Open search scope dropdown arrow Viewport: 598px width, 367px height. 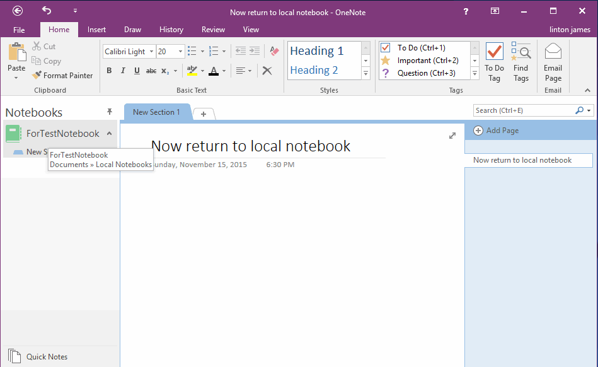(589, 110)
